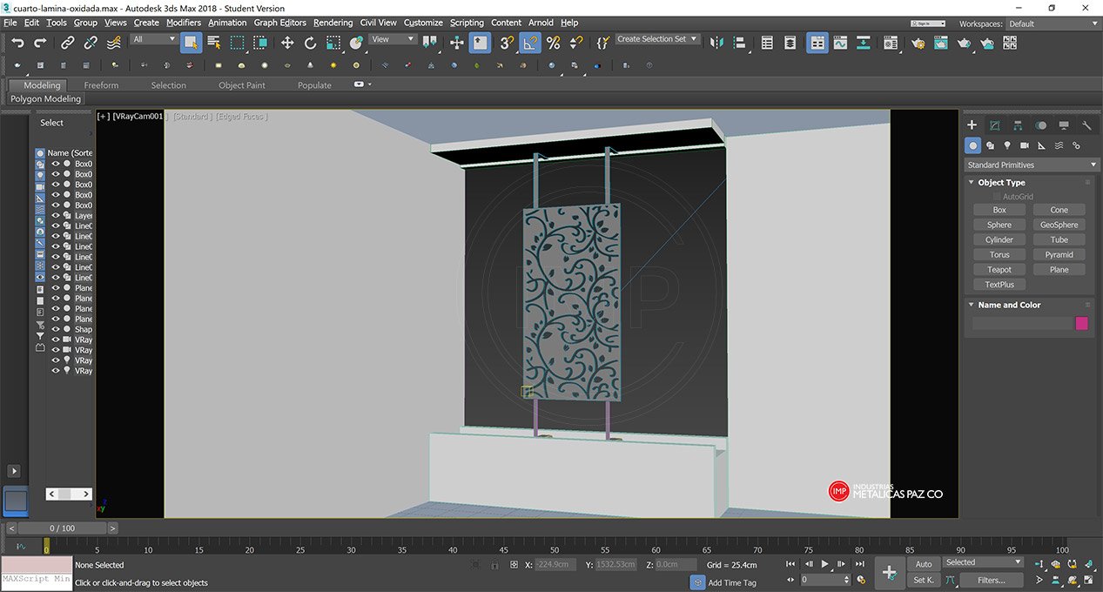Switch to the Modify command panel tab
Screen dimensions: 1103x592
[995, 125]
